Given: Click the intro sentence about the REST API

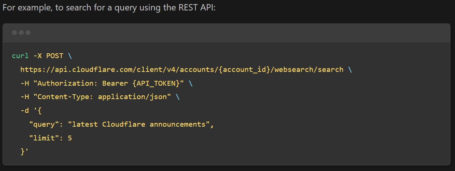Looking at the screenshot, I should 109,7.
